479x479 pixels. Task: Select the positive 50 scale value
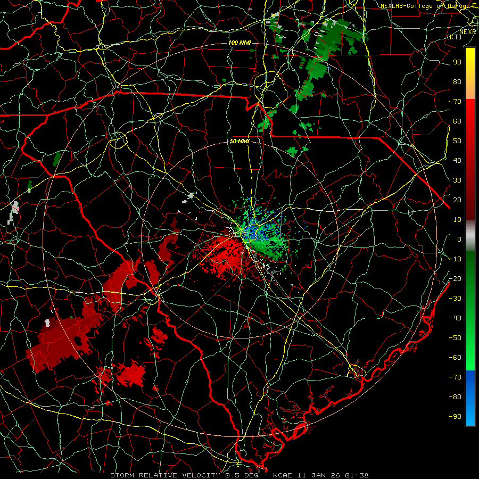pos(457,141)
